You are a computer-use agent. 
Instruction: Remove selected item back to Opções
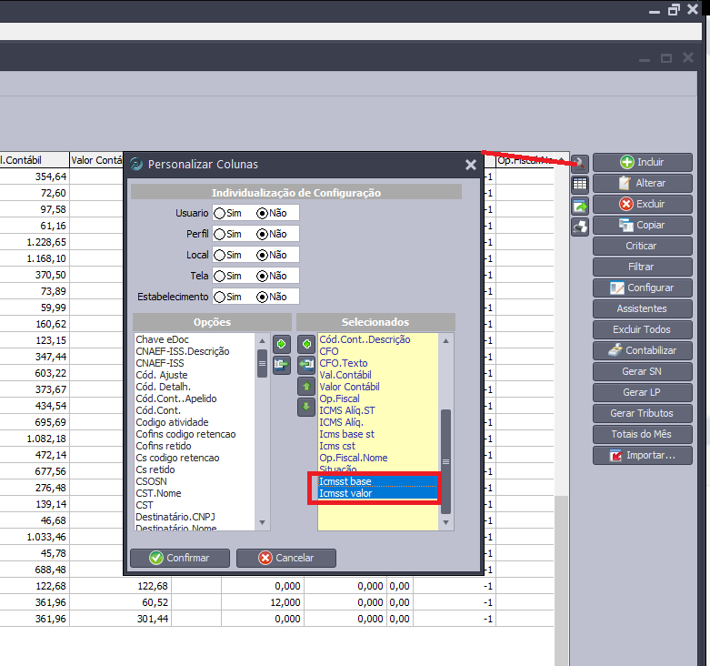(x=306, y=344)
